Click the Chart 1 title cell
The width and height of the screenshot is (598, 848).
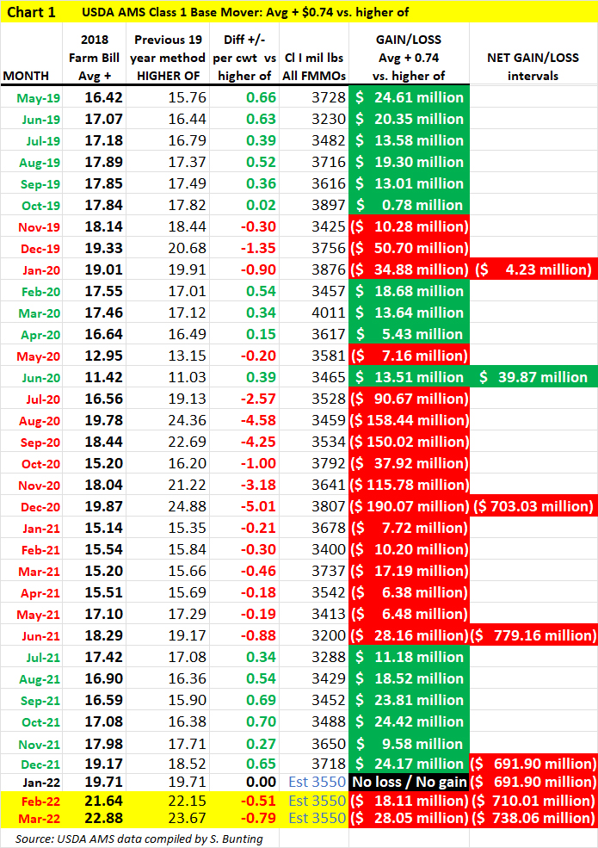[32, 12]
